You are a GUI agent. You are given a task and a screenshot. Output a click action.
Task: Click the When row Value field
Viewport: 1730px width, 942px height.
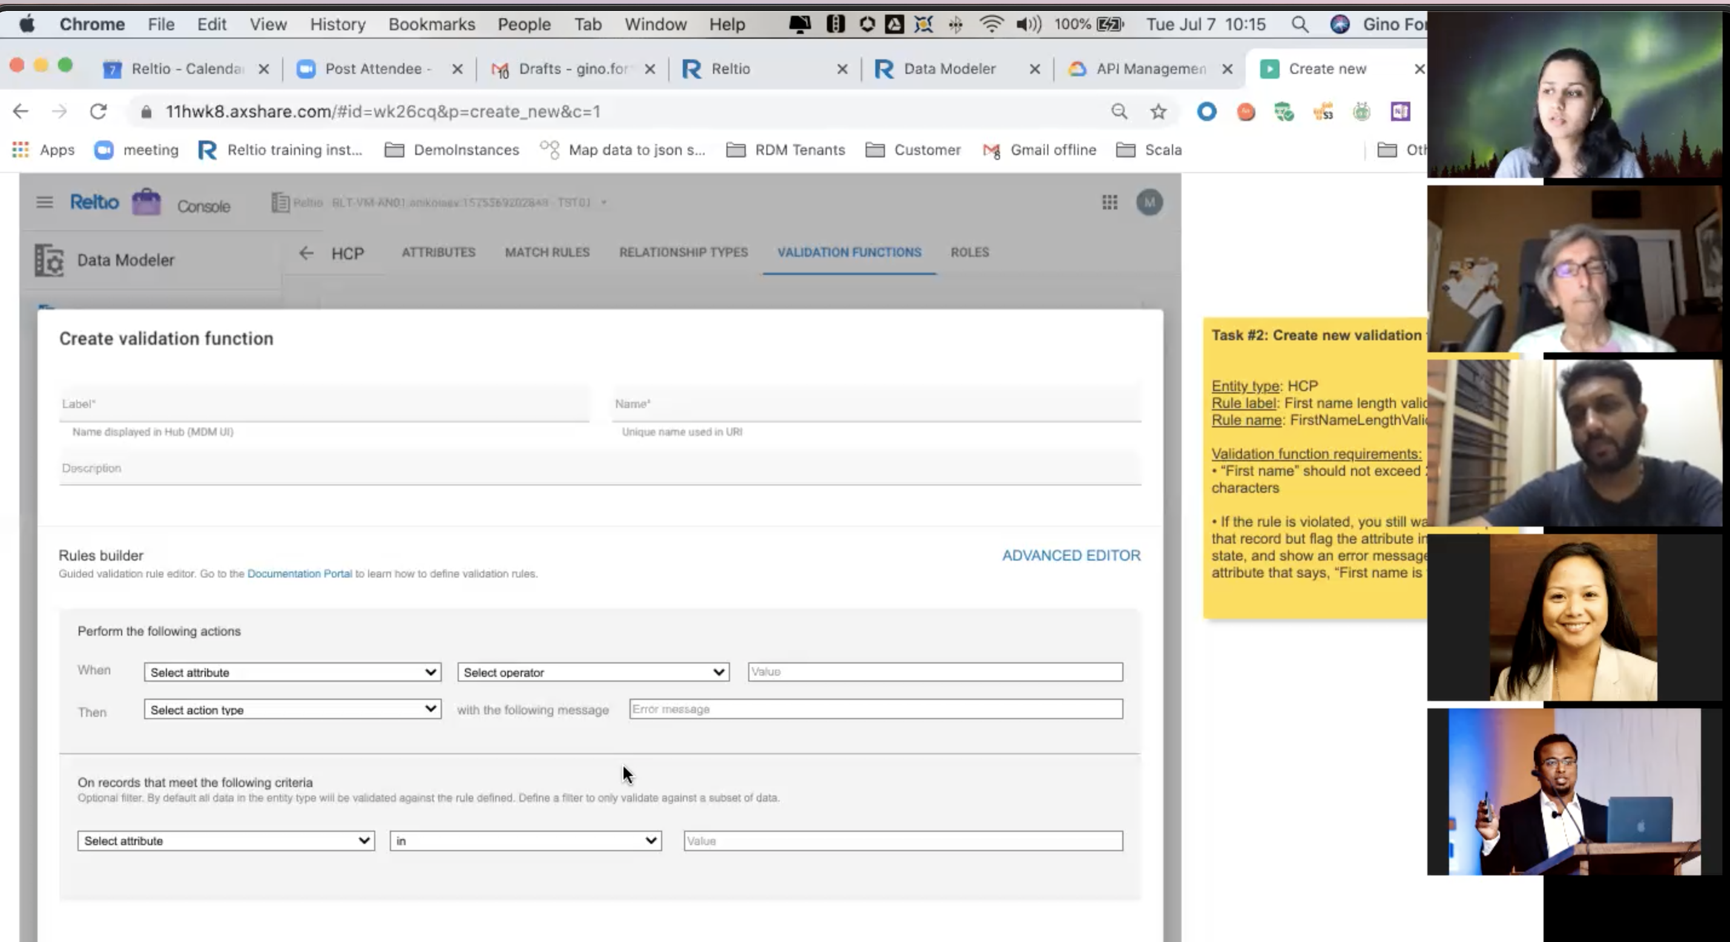[935, 671]
